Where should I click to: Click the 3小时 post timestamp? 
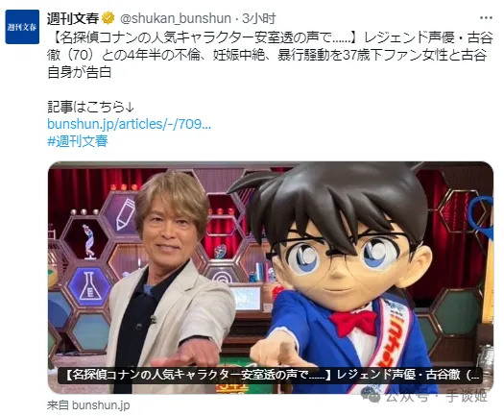pyautogui.click(x=259, y=18)
